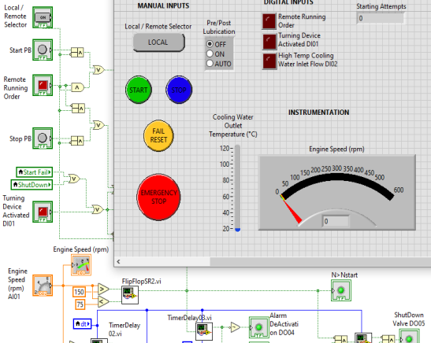This screenshot has height=343, width=431.
Task: Click the OR gate right of Start PB
Action: pos(98,70)
